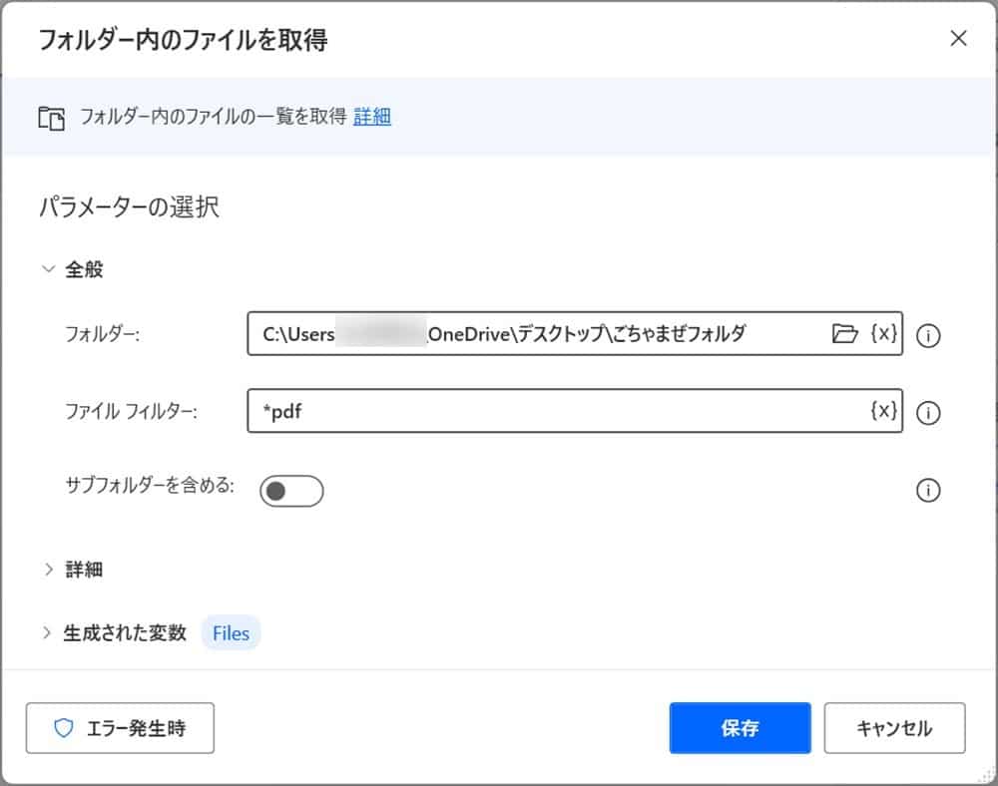Click info icon beside folder field

[x=928, y=335]
